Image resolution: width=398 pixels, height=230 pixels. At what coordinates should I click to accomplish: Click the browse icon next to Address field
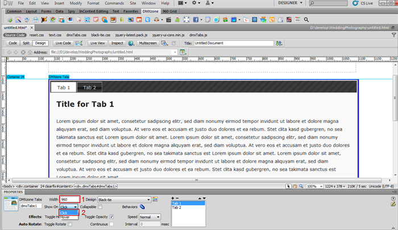183,52
